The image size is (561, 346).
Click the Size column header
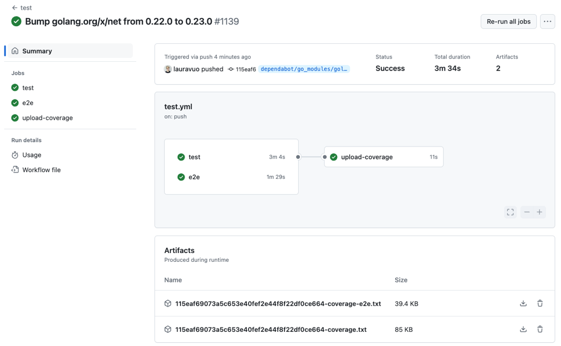(401, 280)
